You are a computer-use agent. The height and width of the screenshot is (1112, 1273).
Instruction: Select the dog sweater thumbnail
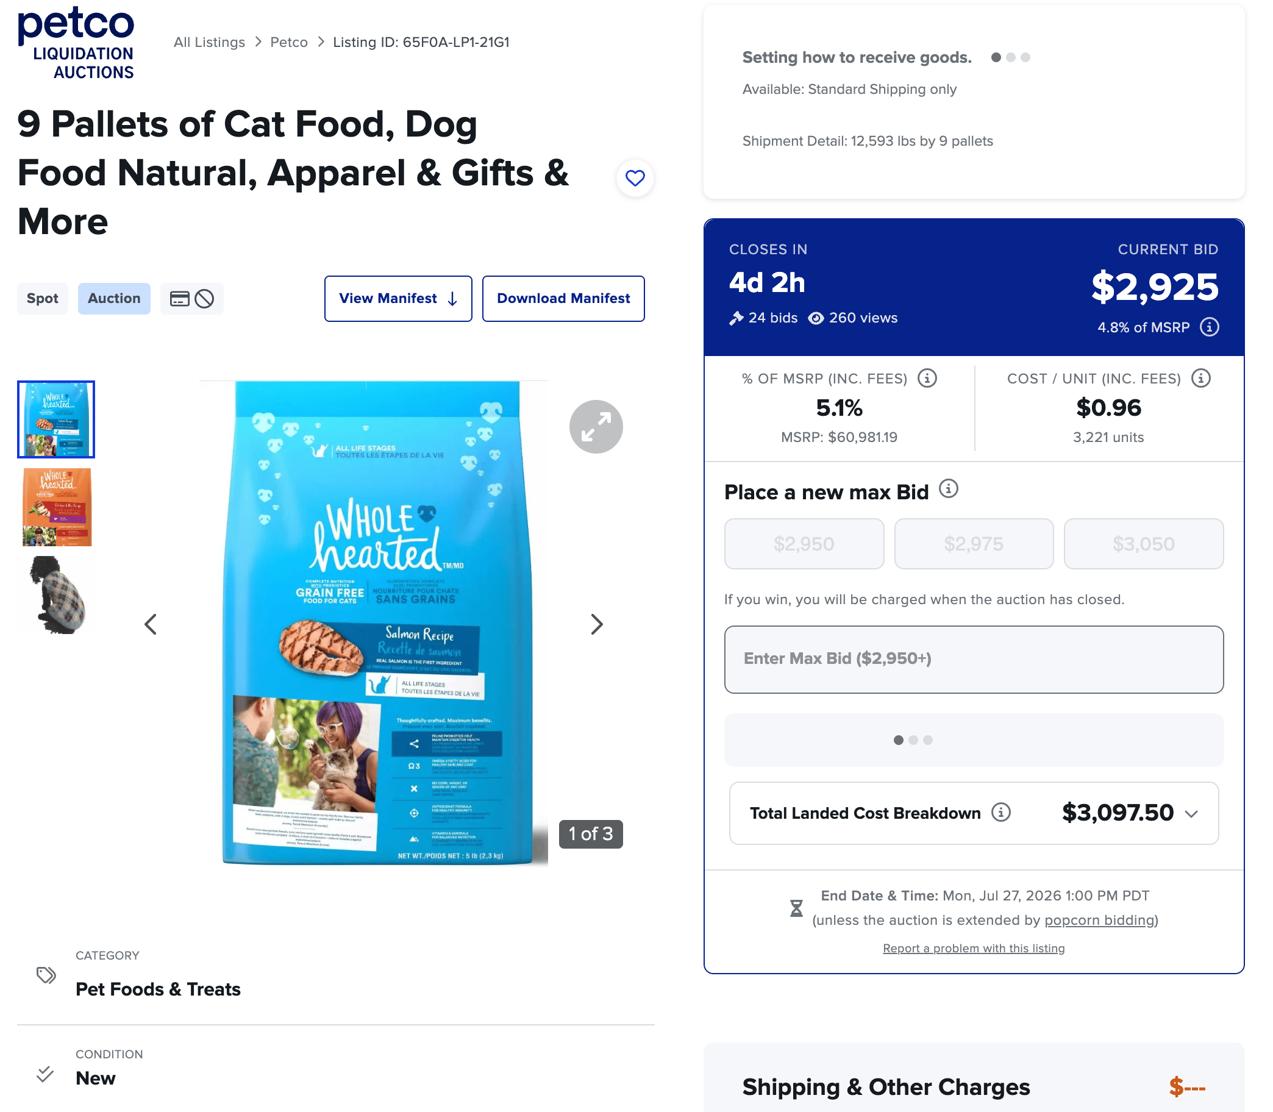[x=57, y=594]
